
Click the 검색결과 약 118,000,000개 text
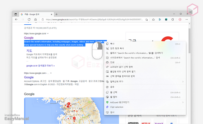click(40, 28)
